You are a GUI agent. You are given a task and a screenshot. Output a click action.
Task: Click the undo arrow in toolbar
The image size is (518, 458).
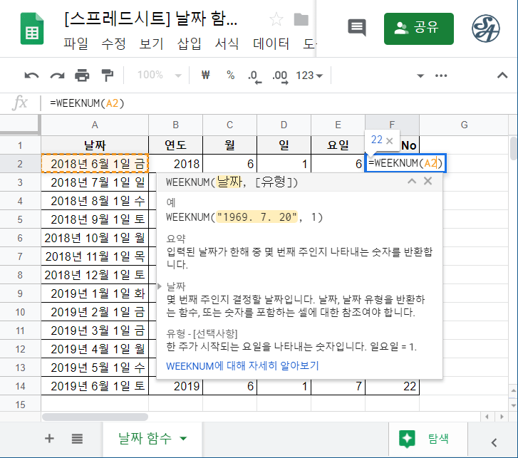[32, 76]
